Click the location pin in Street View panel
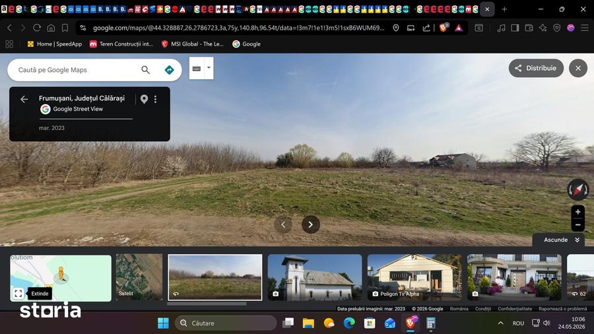Screen dimensions: 594x334 [144, 99]
